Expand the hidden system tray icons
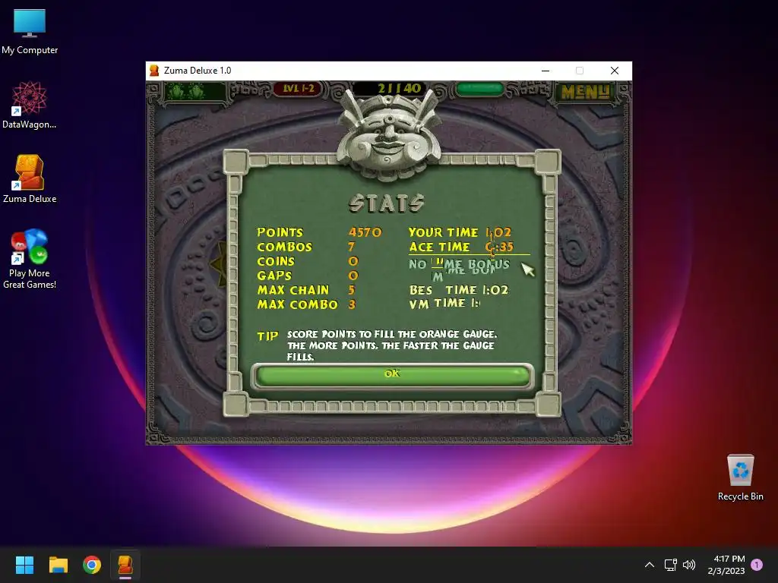The height and width of the screenshot is (583, 778). pyautogui.click(x=649, y=565)
